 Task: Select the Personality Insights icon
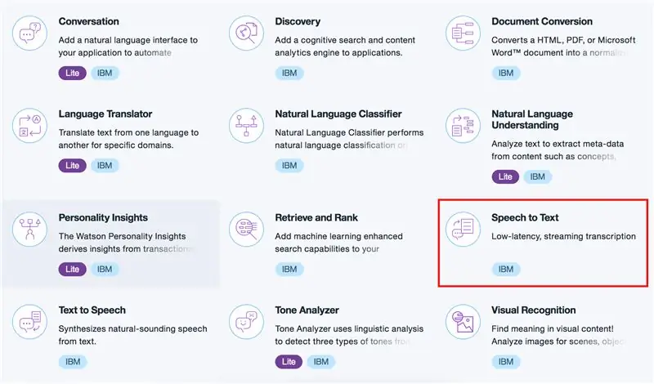point(29,229)
